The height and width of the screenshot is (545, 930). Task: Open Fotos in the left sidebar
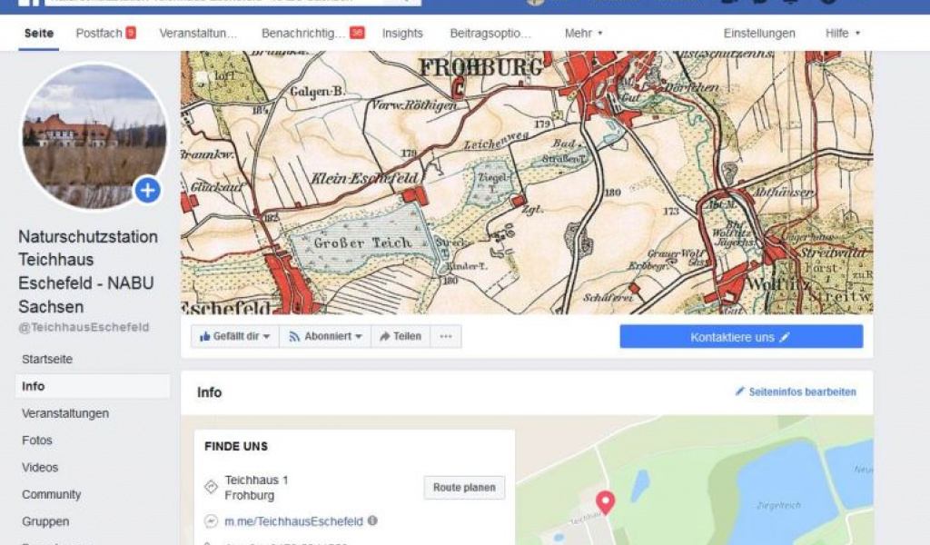tap(37, 441)
